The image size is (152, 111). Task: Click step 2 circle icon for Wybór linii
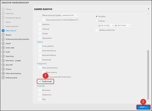point(3,13)
